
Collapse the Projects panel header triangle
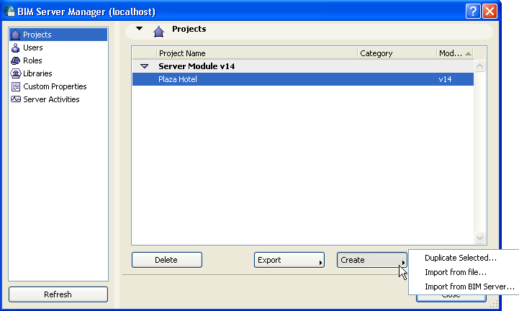pyautogui.click(x=140, y=29)
